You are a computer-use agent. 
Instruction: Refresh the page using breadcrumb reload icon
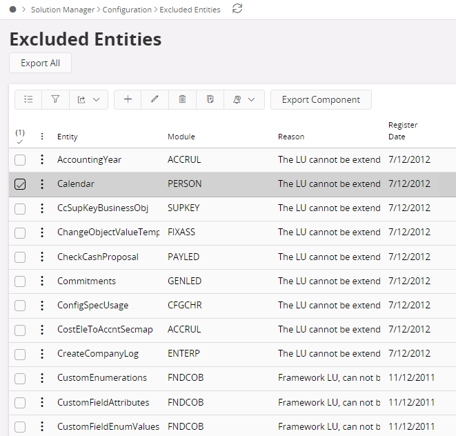coord(237,9)
